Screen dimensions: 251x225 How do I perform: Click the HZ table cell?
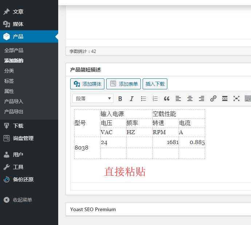click(139, 132)
